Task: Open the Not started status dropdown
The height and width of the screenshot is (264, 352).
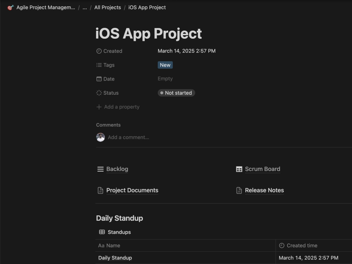Action: tap(176, 93)
